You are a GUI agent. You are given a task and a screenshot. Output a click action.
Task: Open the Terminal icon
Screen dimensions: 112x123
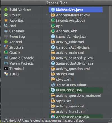click(x=6, y=69)
